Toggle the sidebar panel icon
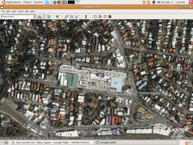Image resolution: width=193 pixels, height=145 pixels. click(x=49, y=17)
